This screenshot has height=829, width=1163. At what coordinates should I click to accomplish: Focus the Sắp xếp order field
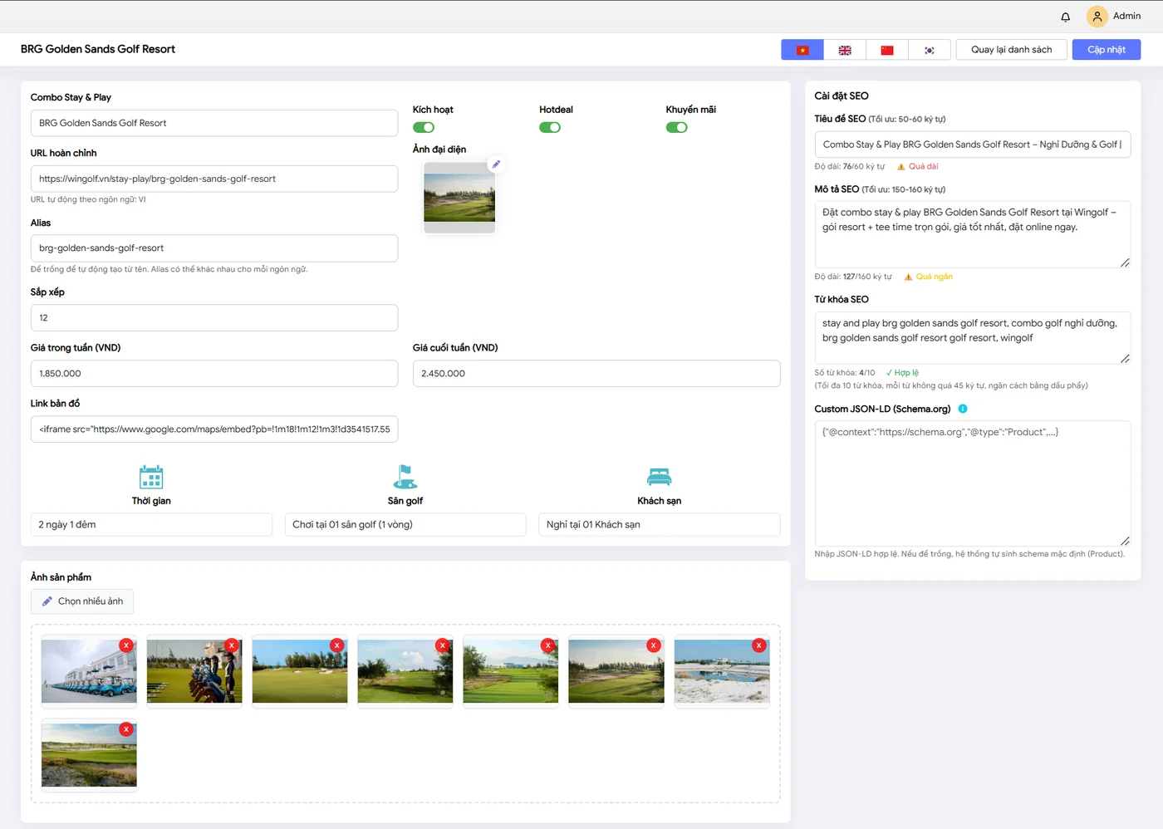(214, 317)
